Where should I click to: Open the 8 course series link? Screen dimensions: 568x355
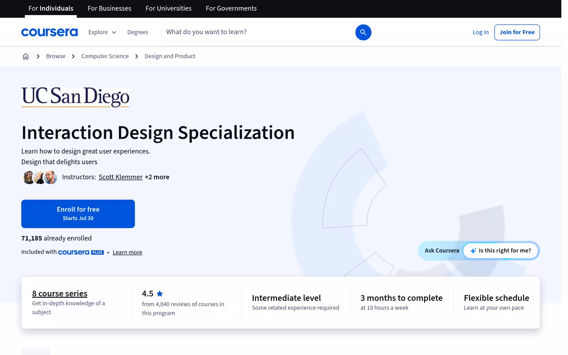[60, 294]
